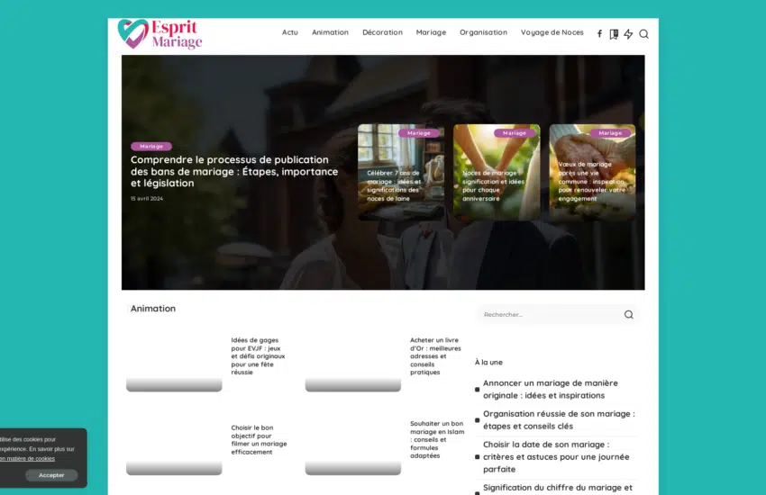This screenshot has width=766, height=495.
Task: Accept cookies with the Accepter button
Action: (51, 475)
